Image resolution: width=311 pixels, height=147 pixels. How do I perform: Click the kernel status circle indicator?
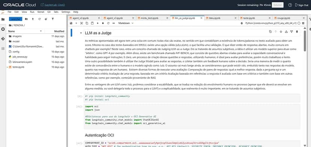[299, 23]
